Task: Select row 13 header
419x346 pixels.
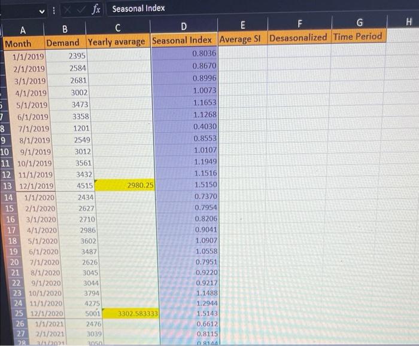Action: tap(7, 186)
